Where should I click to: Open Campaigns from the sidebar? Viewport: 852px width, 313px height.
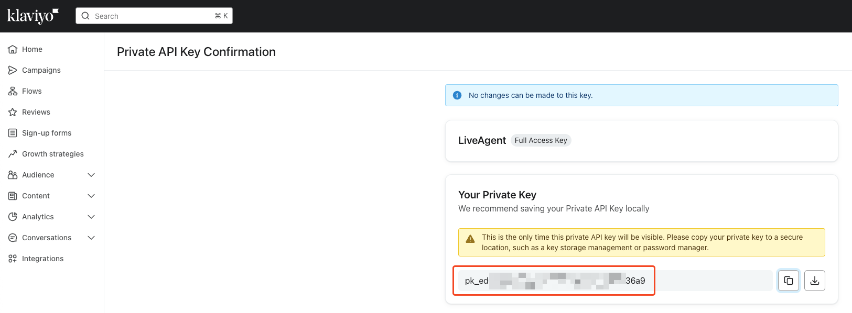coord(41,70)
